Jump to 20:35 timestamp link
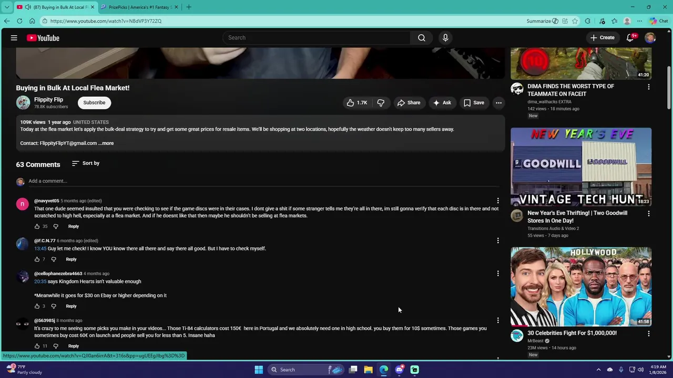Image resolution: width=673 pixels, height=378 pixels. coord(40,281)
